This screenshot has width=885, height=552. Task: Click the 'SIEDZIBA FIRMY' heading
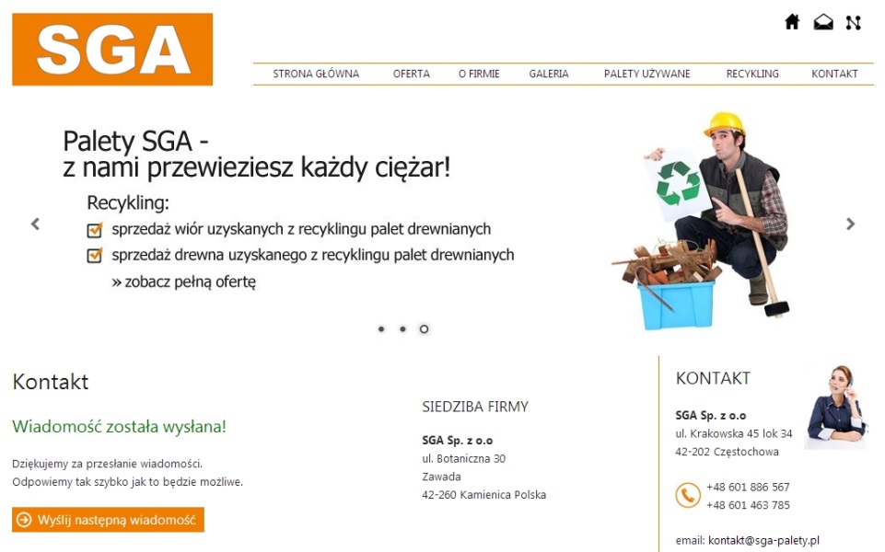475,407
